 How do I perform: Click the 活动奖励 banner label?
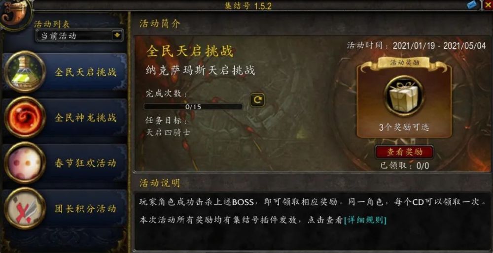coord(405,62)
